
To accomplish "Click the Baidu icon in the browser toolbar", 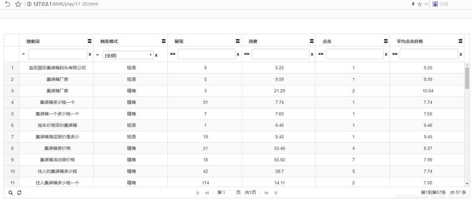I will [435, 4].
